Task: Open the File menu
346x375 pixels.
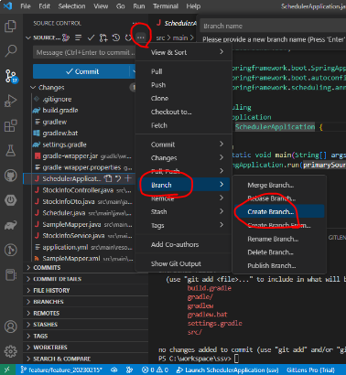Action: [x=26, y=6]
